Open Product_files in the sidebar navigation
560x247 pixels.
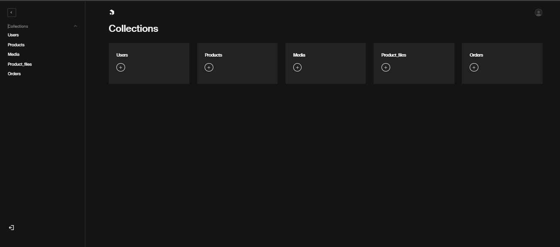coord(20,64)
